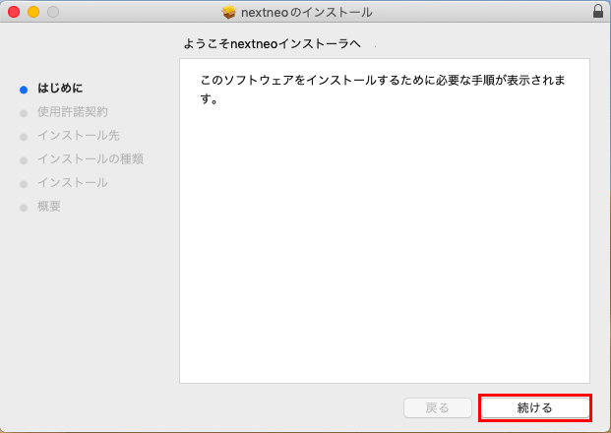Click the gray bullet beside 概要
611x433 pixels.
point(24,207)
